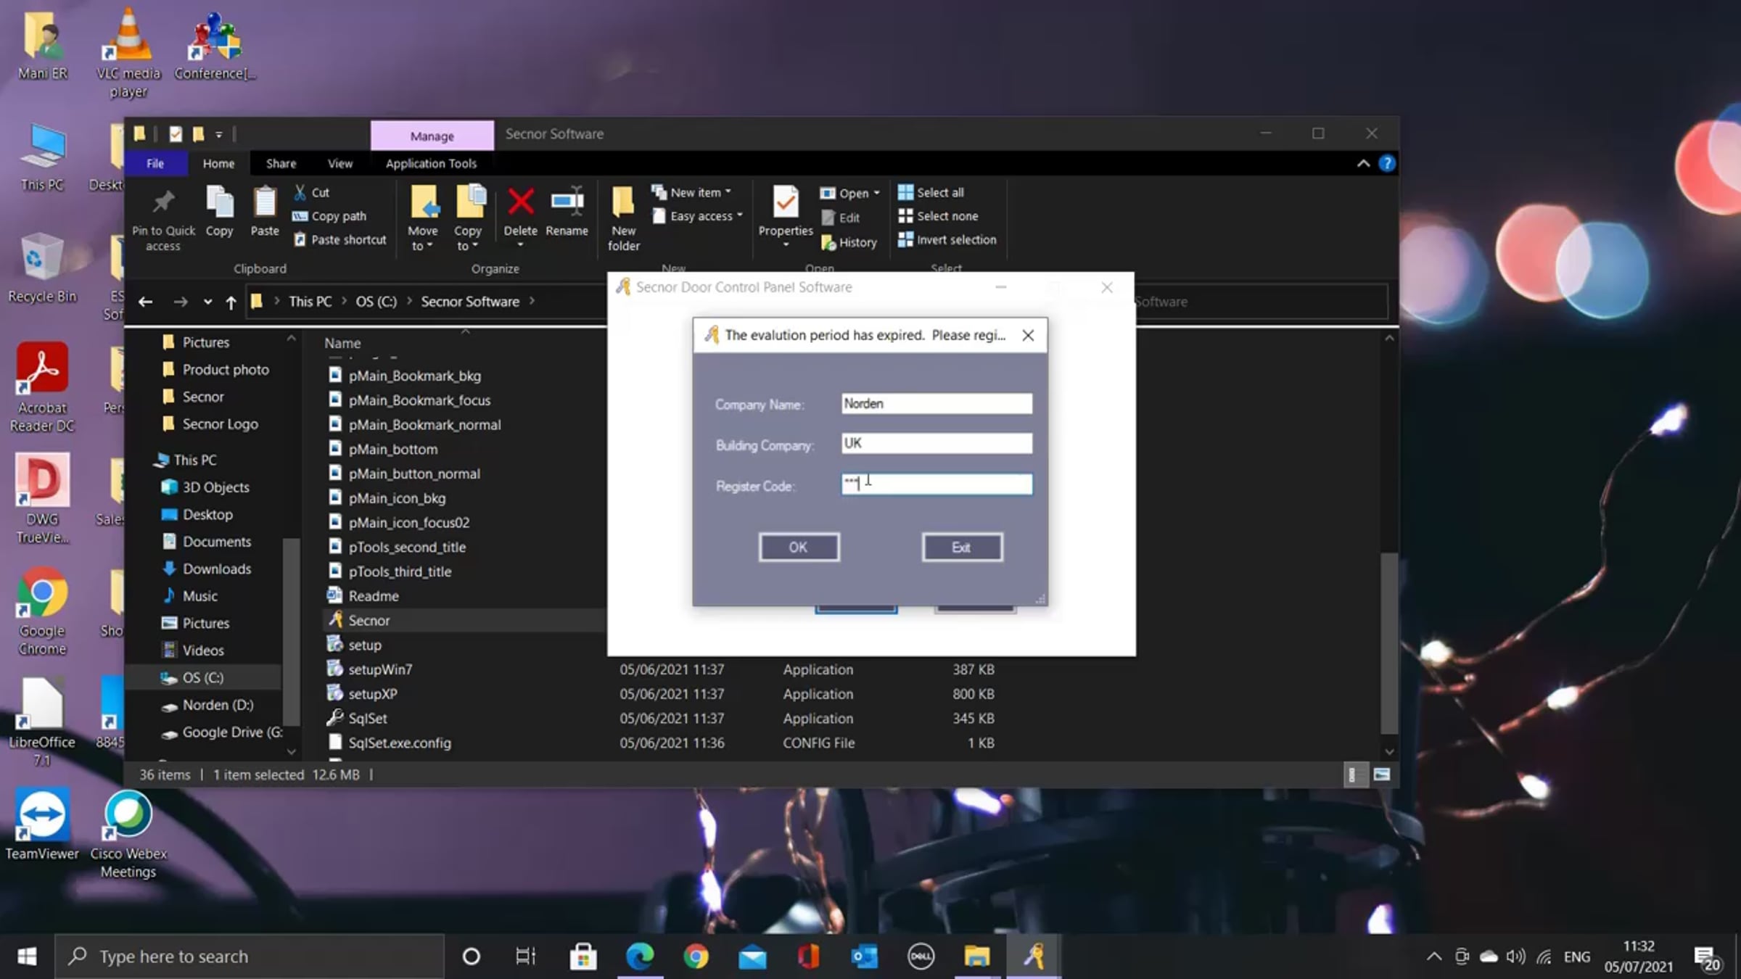This screenshot has height=979, width=1741.
Task: Open the File tab
Action: click(x=155, y=163)
